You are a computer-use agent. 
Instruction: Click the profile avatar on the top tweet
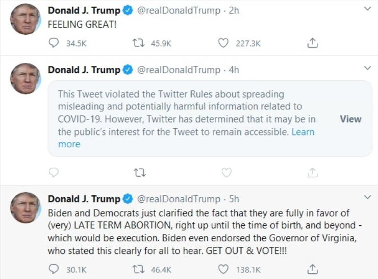(26, 20)
